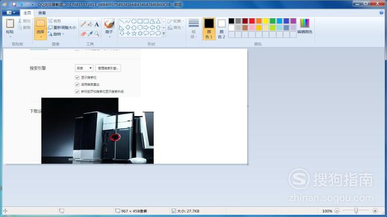The height and width of the screenshot is (217, 387).
Task: Open the blue Paint application menu button
Action: tap(10, 13)
